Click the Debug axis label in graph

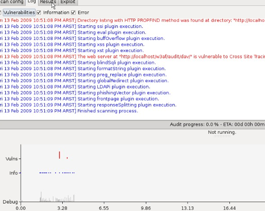click(10, 202)
